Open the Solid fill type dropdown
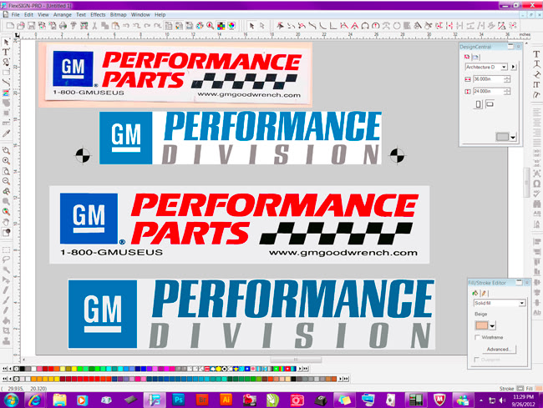Viewport: 543px width, 408px height. 522,303
